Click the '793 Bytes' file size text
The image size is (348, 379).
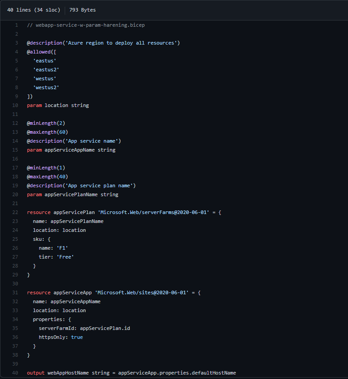pos(82,10)
